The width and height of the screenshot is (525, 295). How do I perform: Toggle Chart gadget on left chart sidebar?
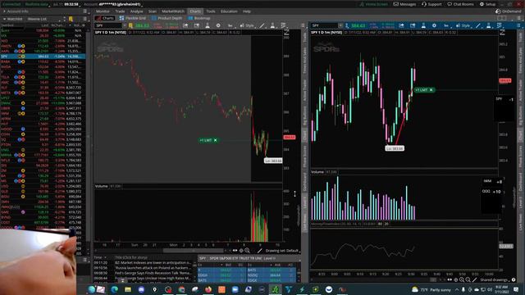(304, 135)
